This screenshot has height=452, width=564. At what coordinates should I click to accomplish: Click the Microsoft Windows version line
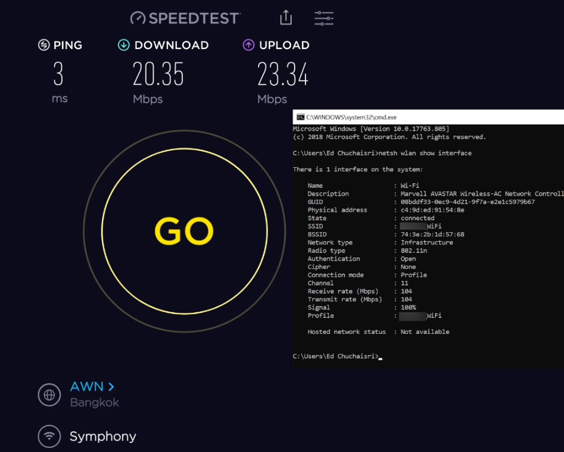pyautogui.click(x=371, y=129)
